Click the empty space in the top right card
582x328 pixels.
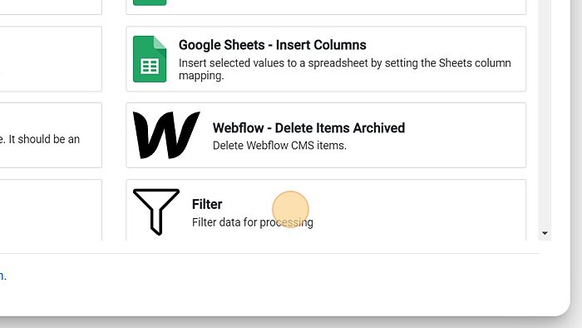click(x=345, y=6)
